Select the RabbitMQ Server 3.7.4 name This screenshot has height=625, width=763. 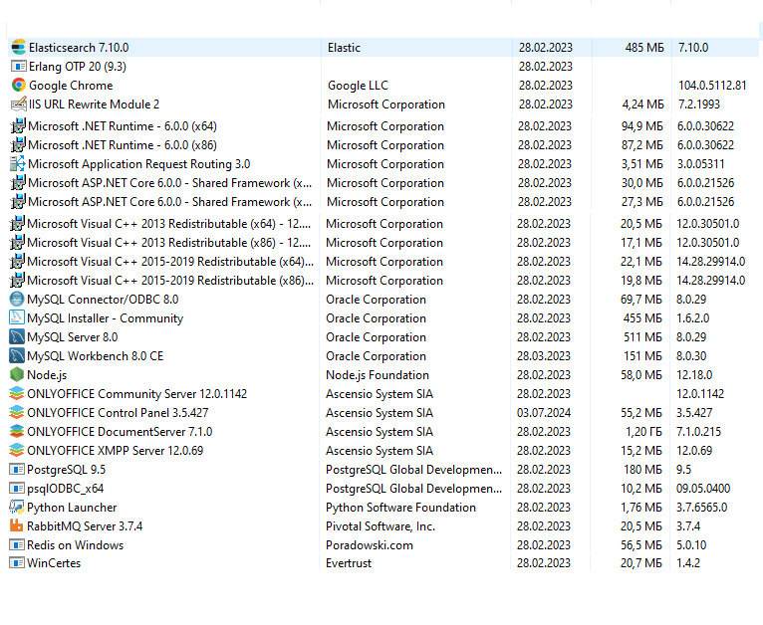pyautogui.click(x=85, y=526)
